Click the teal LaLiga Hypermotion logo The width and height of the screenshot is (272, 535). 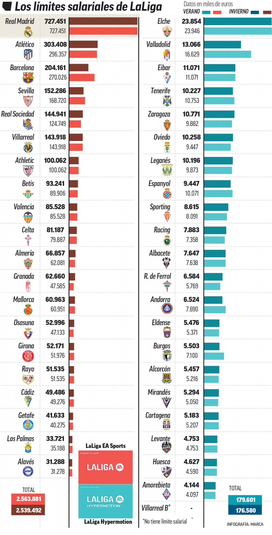[x=105, y=501]
